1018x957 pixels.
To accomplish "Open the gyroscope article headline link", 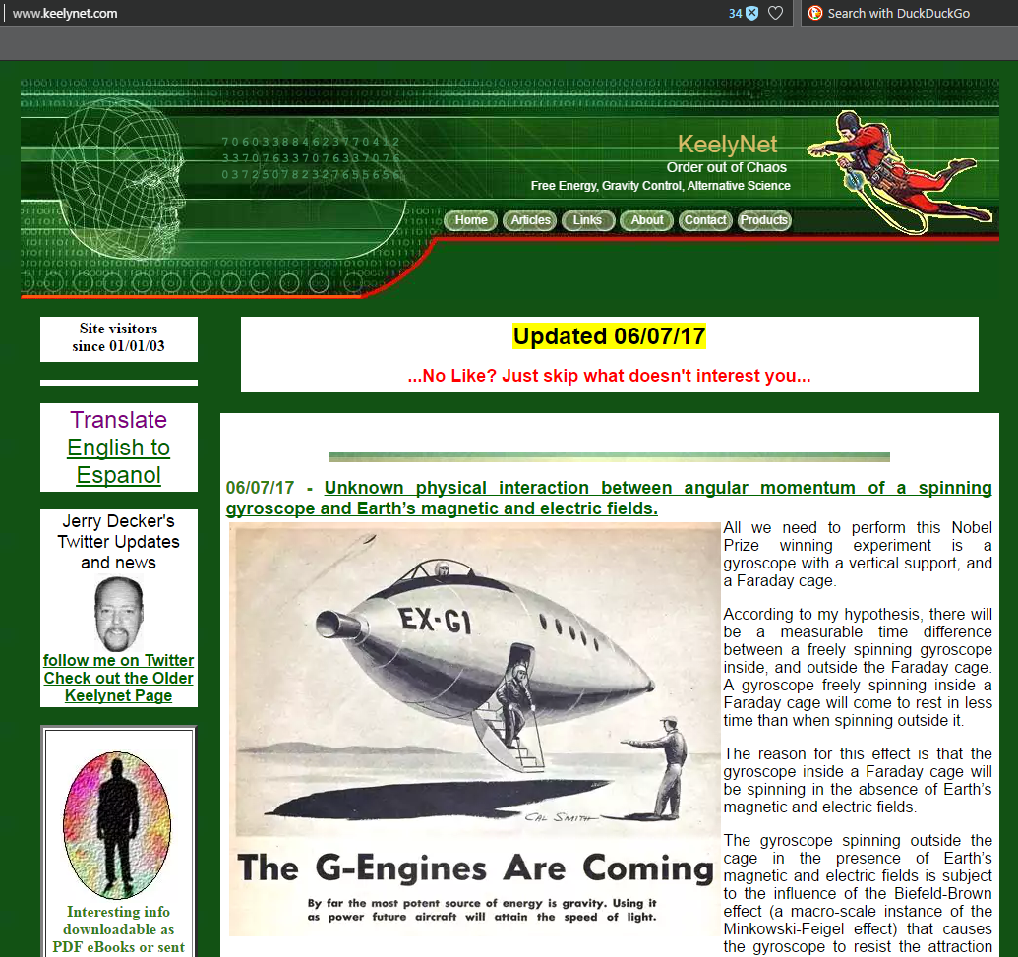I will (x=609, y=498).
